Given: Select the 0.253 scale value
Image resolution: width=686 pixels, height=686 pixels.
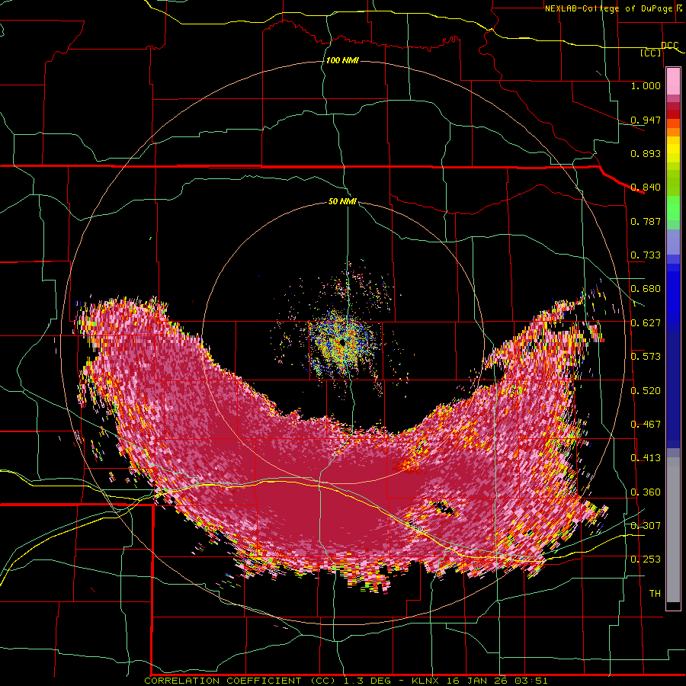Looking at the screenshot, I should point(646,559).
